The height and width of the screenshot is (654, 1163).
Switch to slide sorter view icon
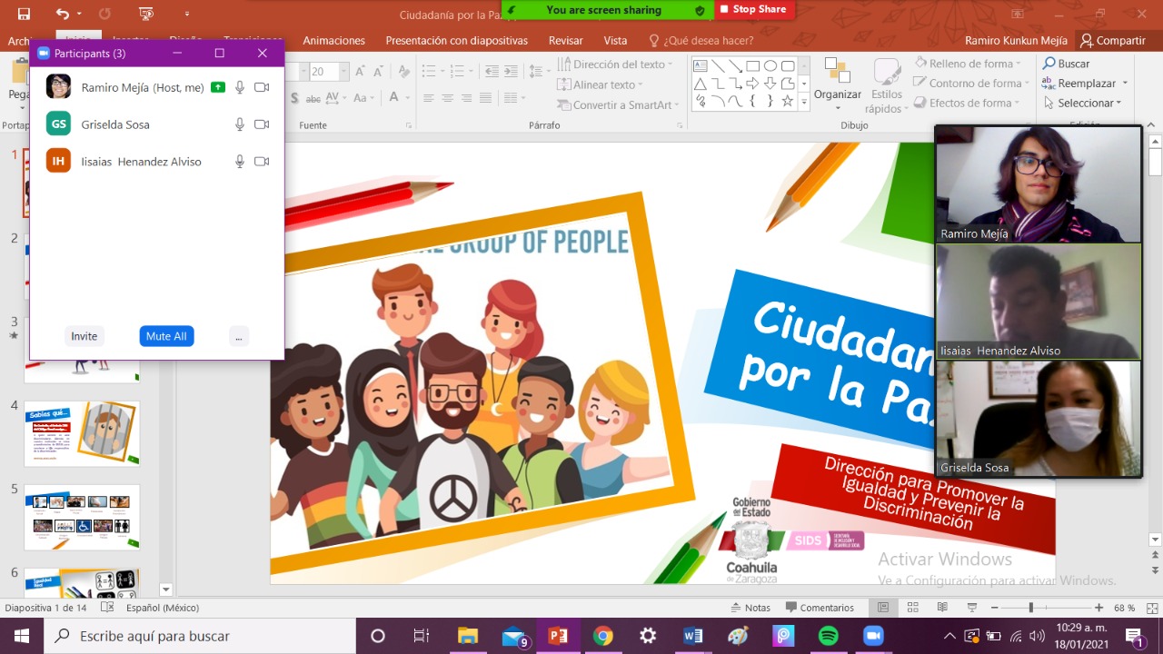point(911,608)
